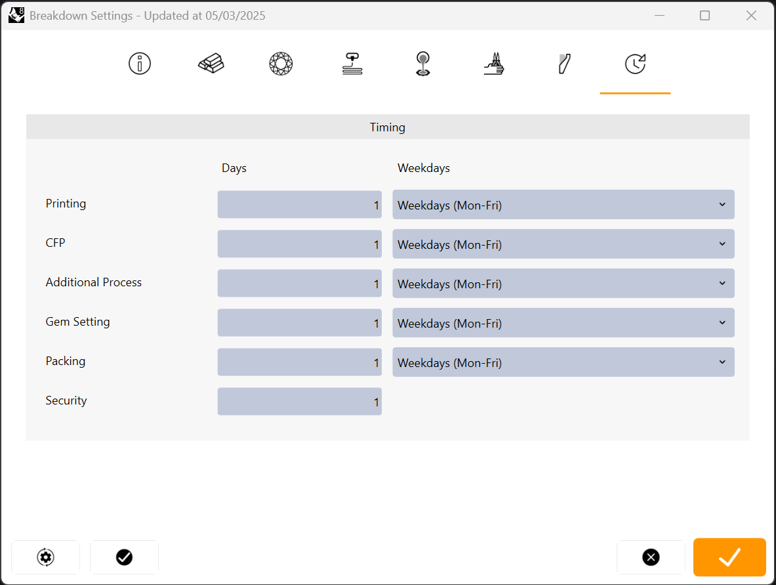Edit the Packing days field
Viewport: 776px width, 585px height.
299,362
